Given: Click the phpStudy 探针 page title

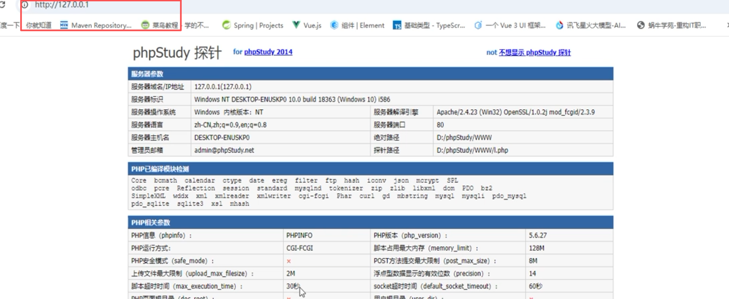Looking at the screenshot, I should (x=177, y=53).
